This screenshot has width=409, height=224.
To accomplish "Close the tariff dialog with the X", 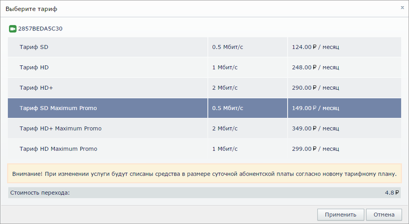I will click(402, 8).
